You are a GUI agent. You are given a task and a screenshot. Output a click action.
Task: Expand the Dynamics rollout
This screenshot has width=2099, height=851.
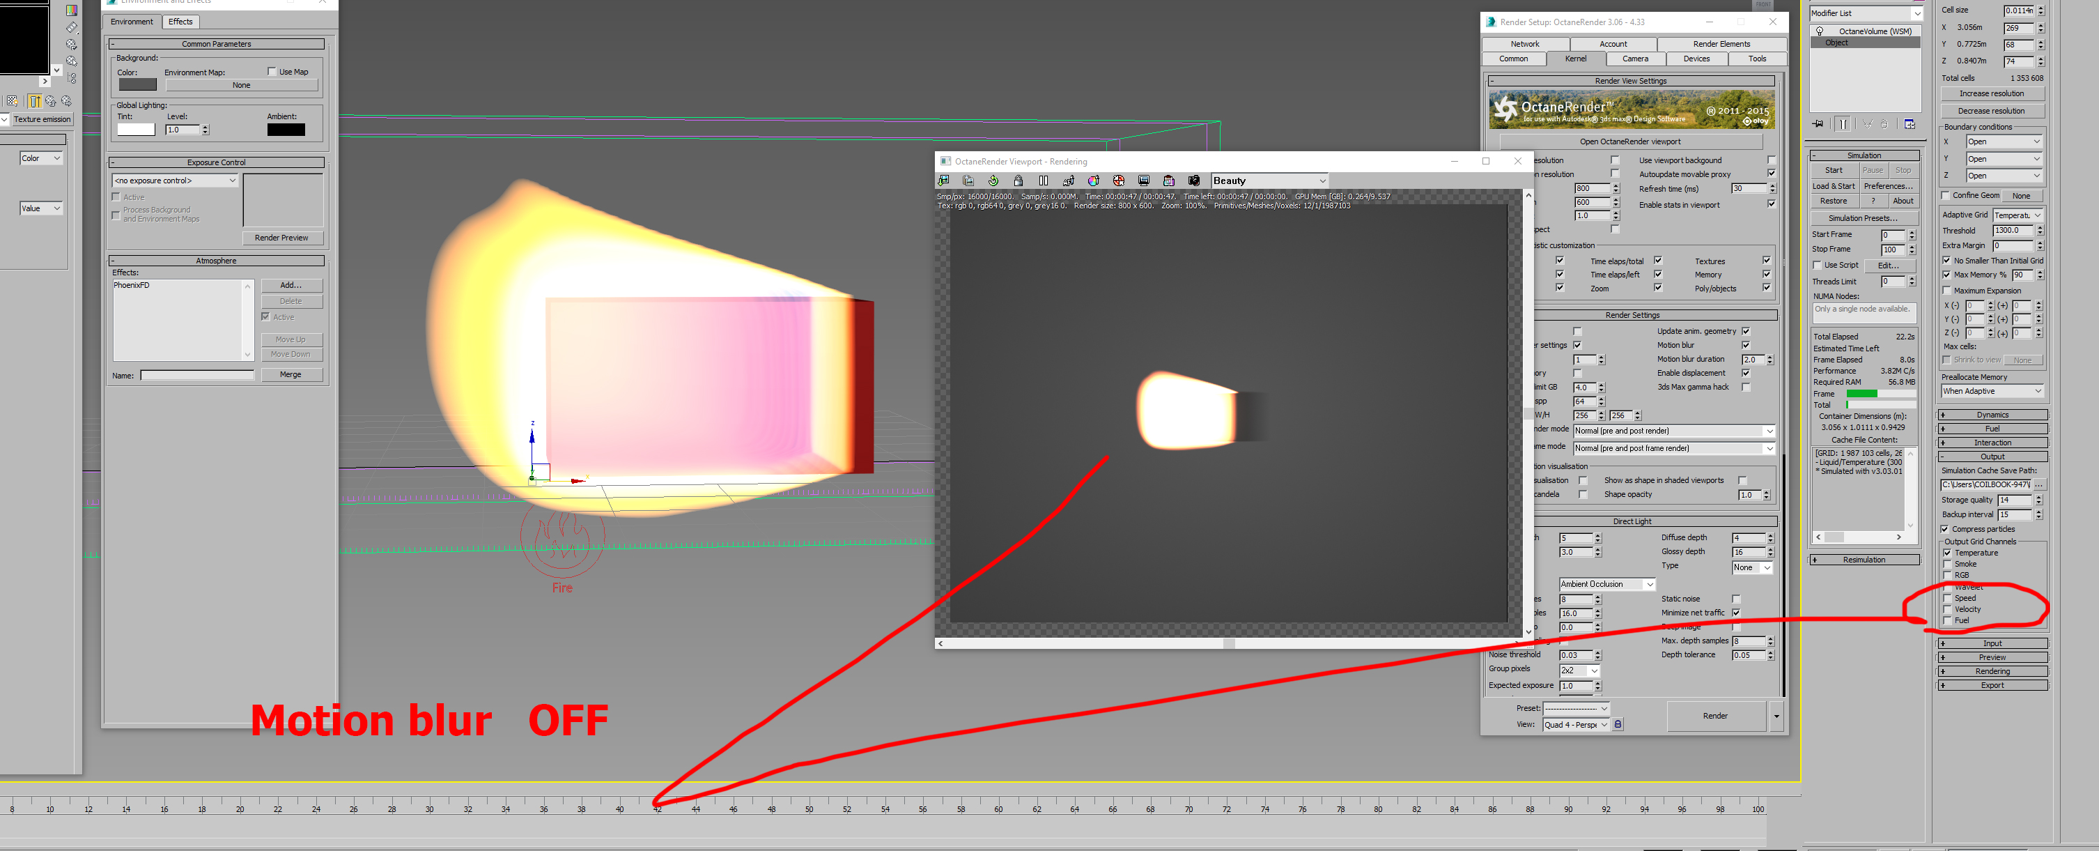[x=1992, y=415]
